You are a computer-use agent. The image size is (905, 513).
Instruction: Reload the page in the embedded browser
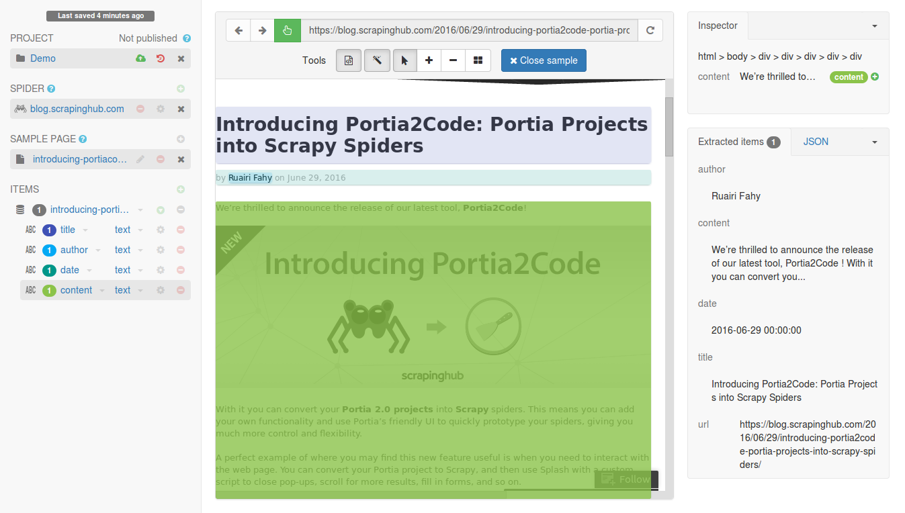click(650, 30)
